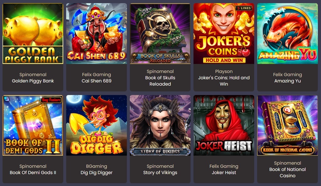321x186 pixels.
Task: Click the Amazing Yu title text
Action: pyautogui.click(x=287, y=81)
